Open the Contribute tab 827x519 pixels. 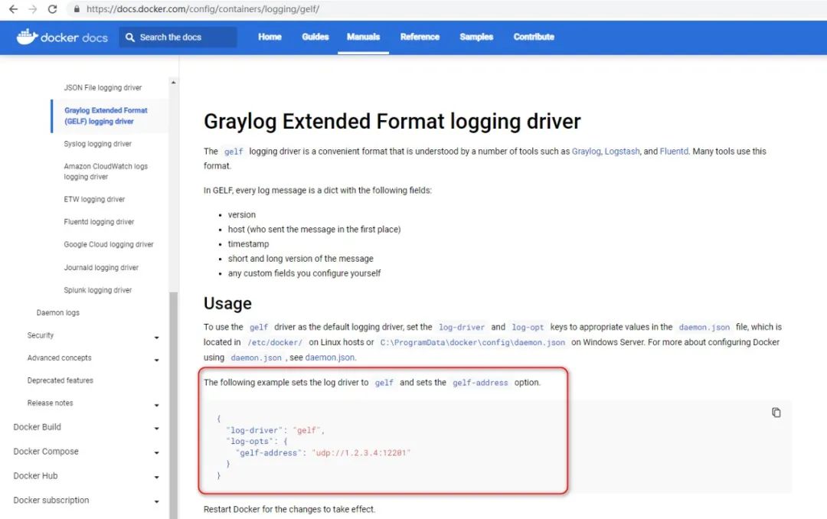click(534, 37)
